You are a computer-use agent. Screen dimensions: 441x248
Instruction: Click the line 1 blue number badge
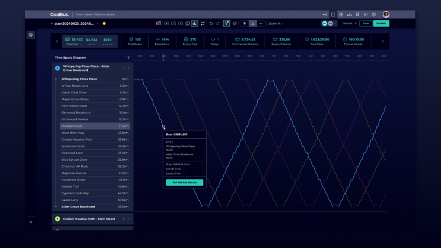click(x=57, y=68)
